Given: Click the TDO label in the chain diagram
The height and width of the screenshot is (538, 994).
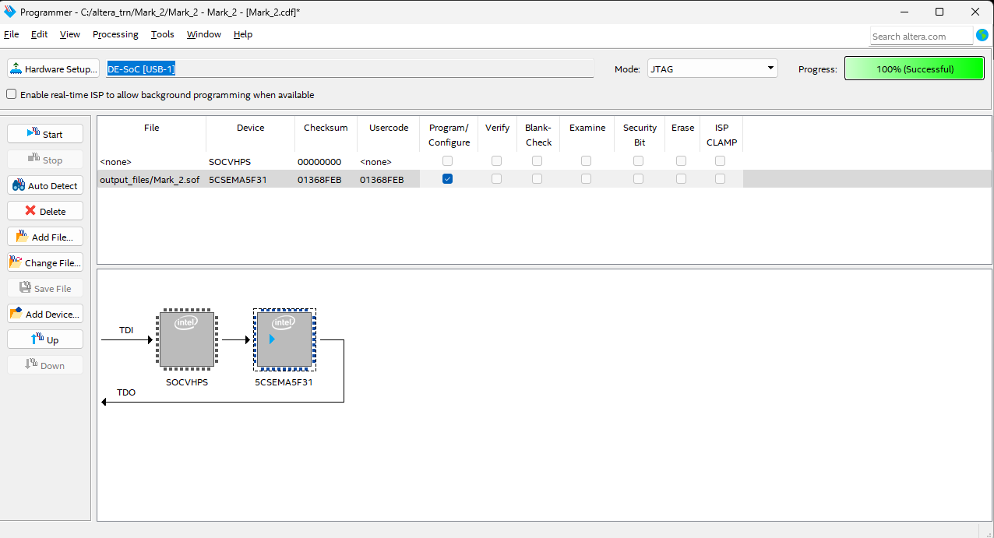Looking at the screenshot, I should [x=126, y=392].
